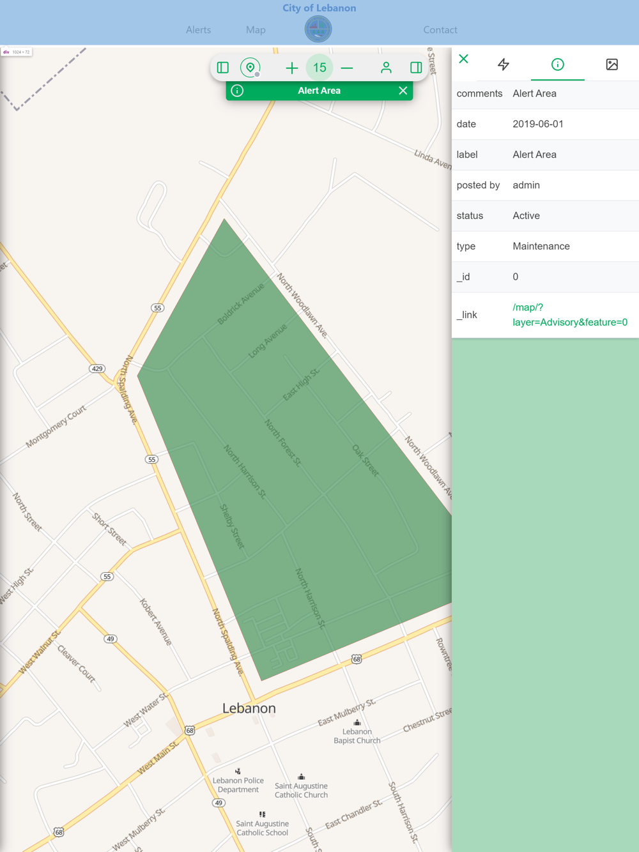The image size is (639, 852).
Task: Go to the Map page
Action: tap(256, 30)
